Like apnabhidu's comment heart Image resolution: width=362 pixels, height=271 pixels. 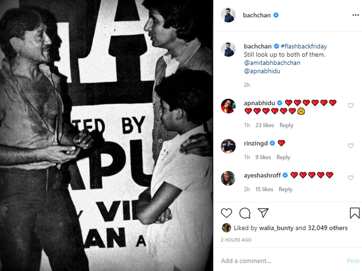(351, 106)
